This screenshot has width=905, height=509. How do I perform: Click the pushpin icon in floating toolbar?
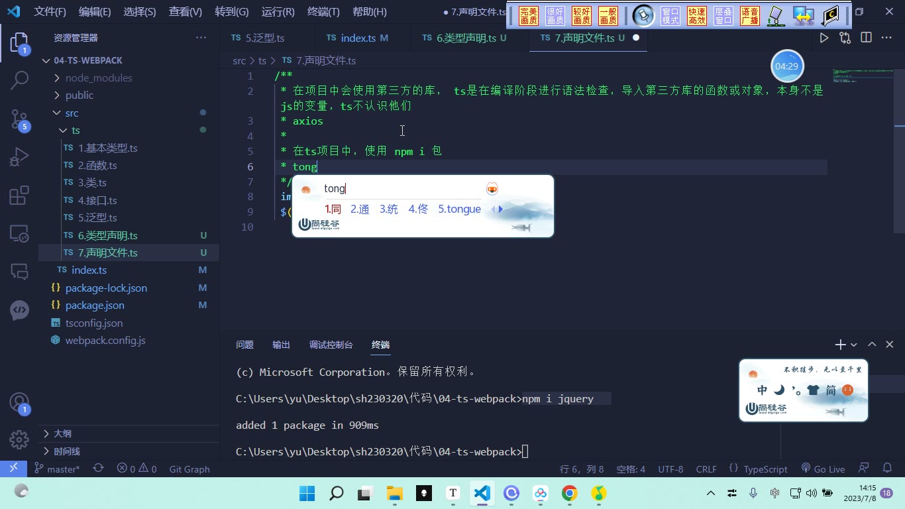pyautogui.click(x=643, y=15)
